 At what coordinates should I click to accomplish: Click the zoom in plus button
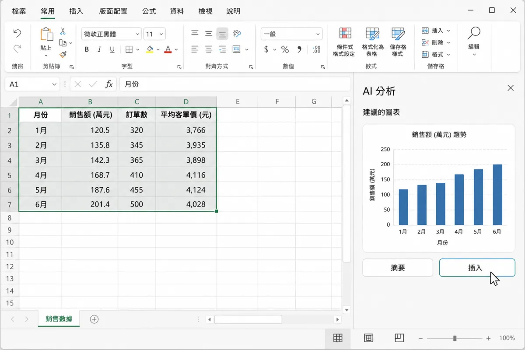pyautogui.click(x=489, y=338)
